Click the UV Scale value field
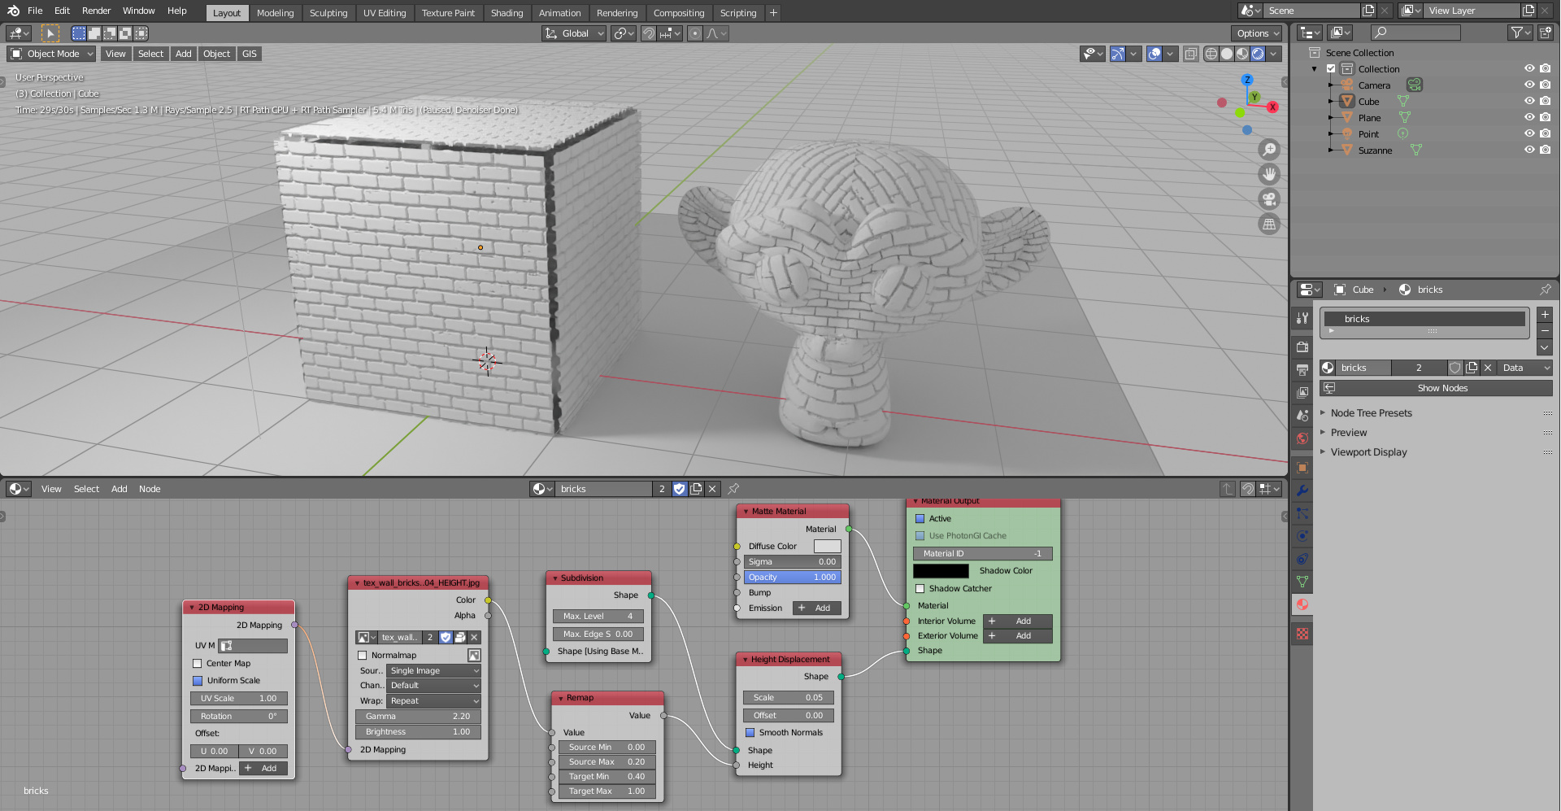Screen dimensions: 1561x811 coord(238,699)
